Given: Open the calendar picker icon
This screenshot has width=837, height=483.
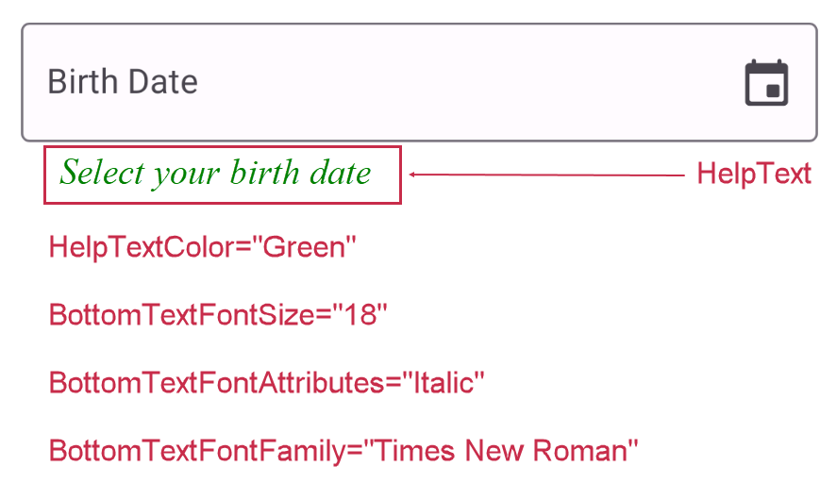Looking at the screenshot, I should click(x=766, y=82).
